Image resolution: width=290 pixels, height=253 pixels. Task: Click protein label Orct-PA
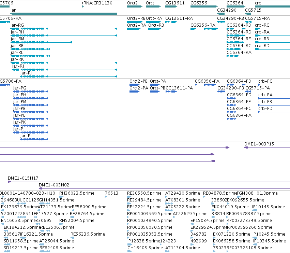(x=158, y=81)
